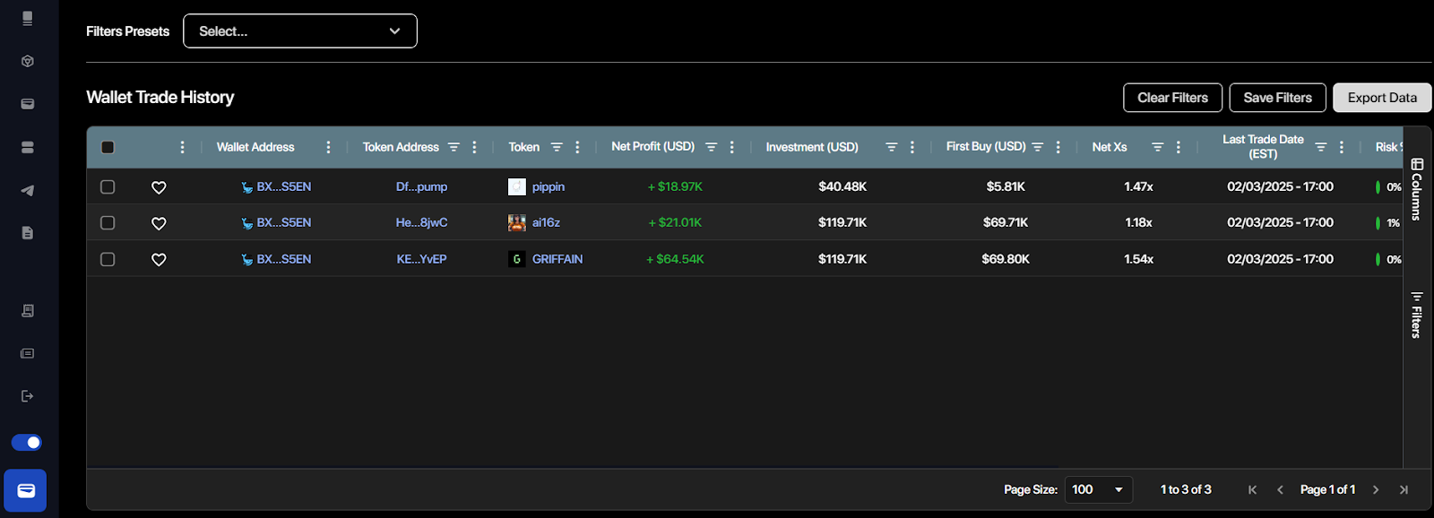1434x518 pixels.
Task: Click the topmost sidebar icon
Action: (28, 18)
